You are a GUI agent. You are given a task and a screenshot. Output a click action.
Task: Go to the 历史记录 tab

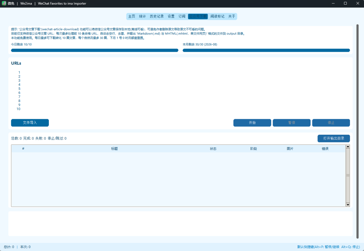click(157, 16)
